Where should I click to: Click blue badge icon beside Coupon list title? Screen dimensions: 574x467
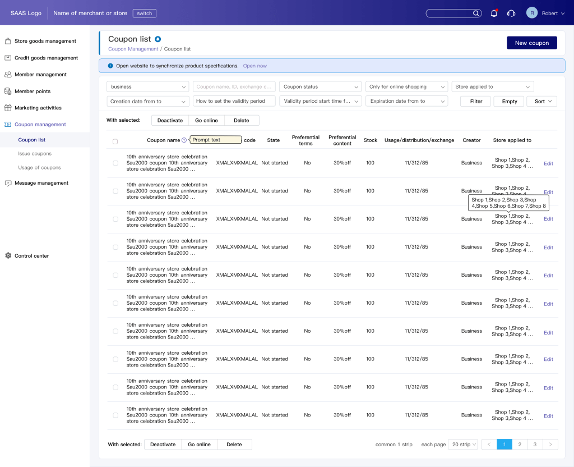158,39
